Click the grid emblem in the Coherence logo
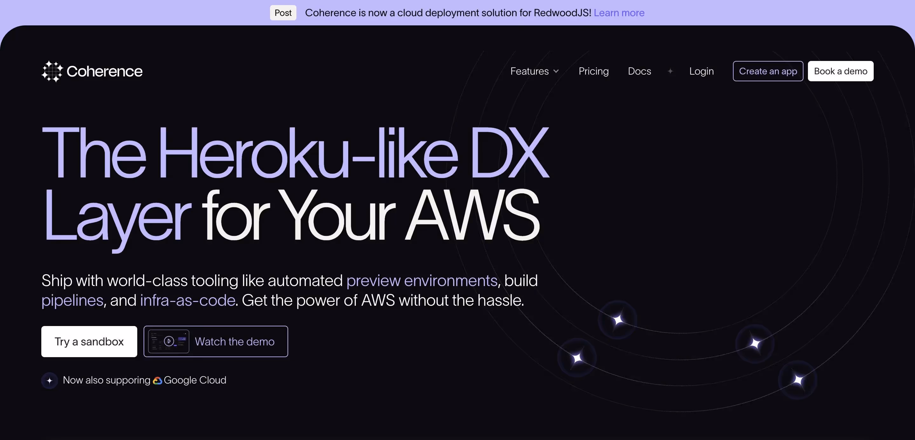 51,71
